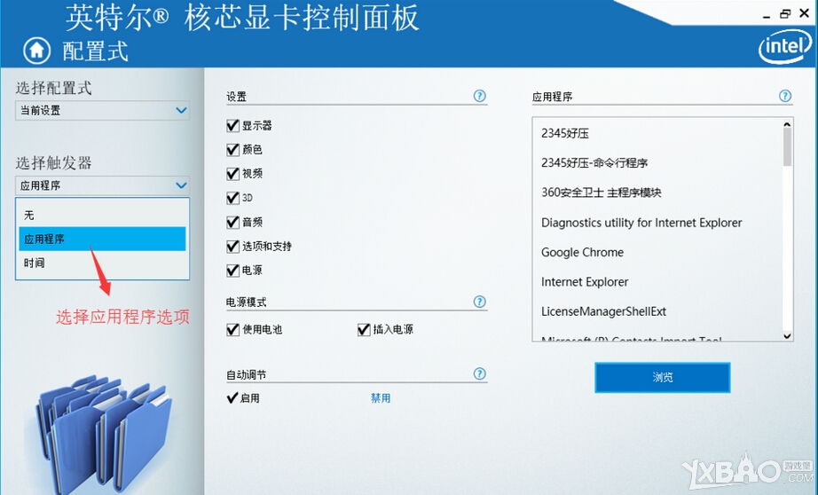Toggle the 3D checkbox
The width and height of the screenshot is (818, 495).
click(x=232, y=198)
